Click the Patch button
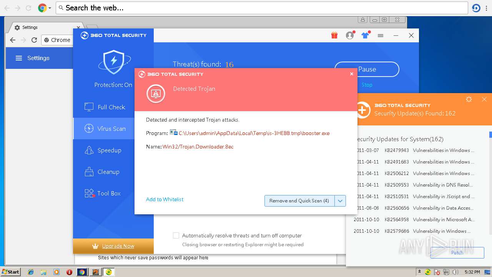 point(457,252)
